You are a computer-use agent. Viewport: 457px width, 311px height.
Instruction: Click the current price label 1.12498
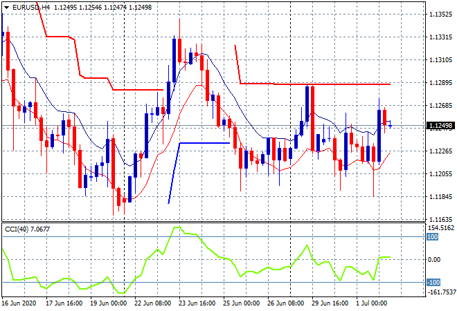click(x=440, y=126)
